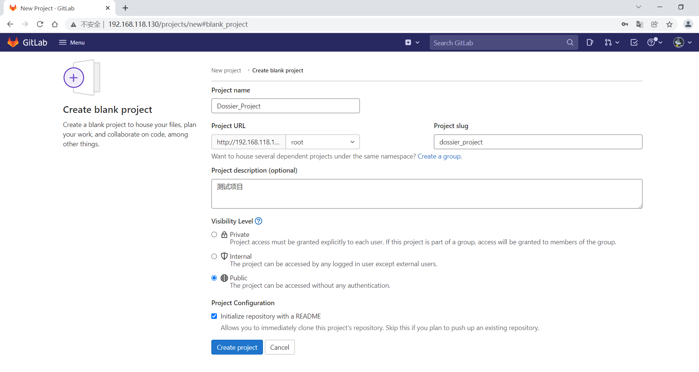Click the Public label text
The width and height of the screenshot is (699, 372).
[x=238, y=278]
